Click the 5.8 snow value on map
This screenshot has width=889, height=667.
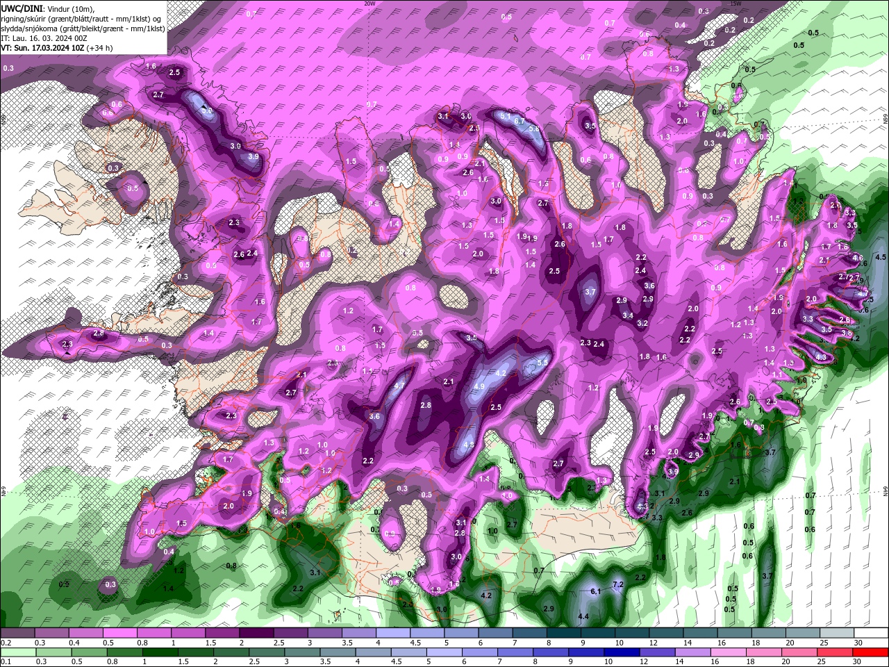(x=533, y=129)
